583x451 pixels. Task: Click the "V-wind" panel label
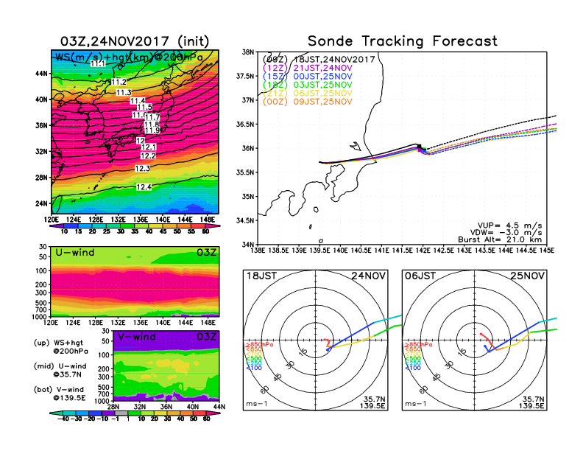click(136, 337)
